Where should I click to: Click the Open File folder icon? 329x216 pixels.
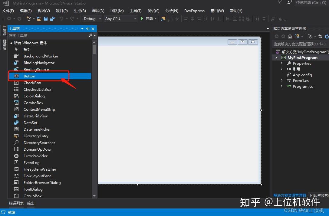point(39,19)
